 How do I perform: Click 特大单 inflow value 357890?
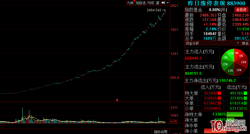pos(210,93)
